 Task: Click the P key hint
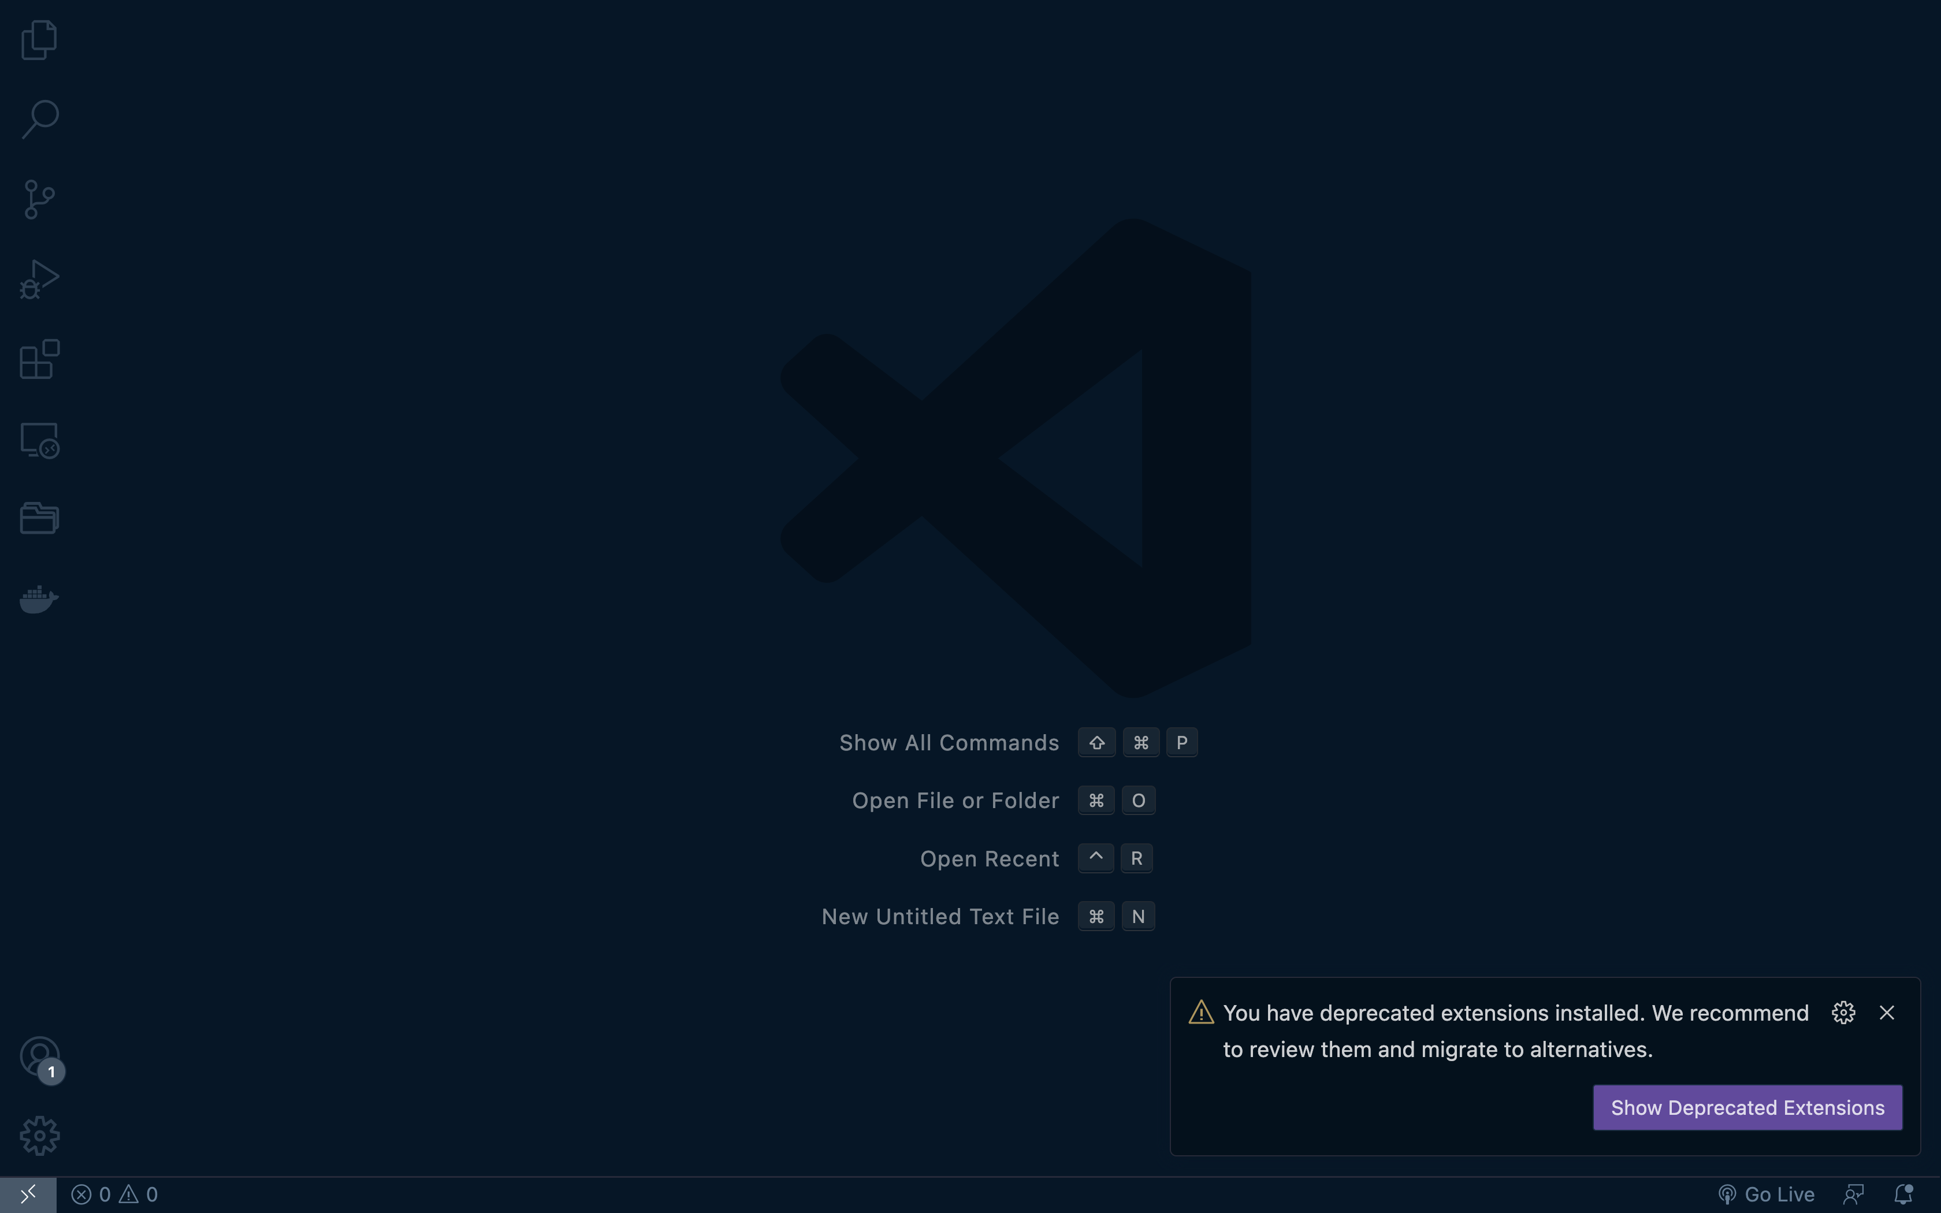(1181, 743)
